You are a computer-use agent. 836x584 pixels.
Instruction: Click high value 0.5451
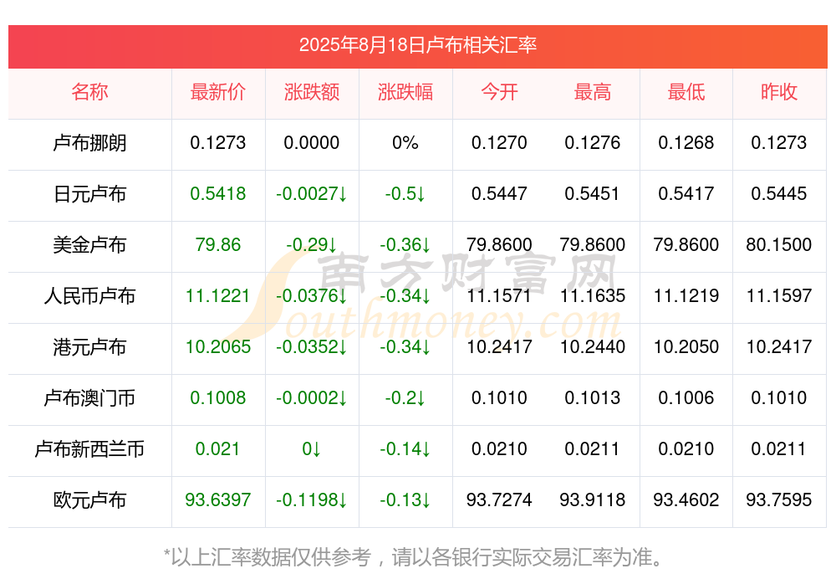[593, 194]
